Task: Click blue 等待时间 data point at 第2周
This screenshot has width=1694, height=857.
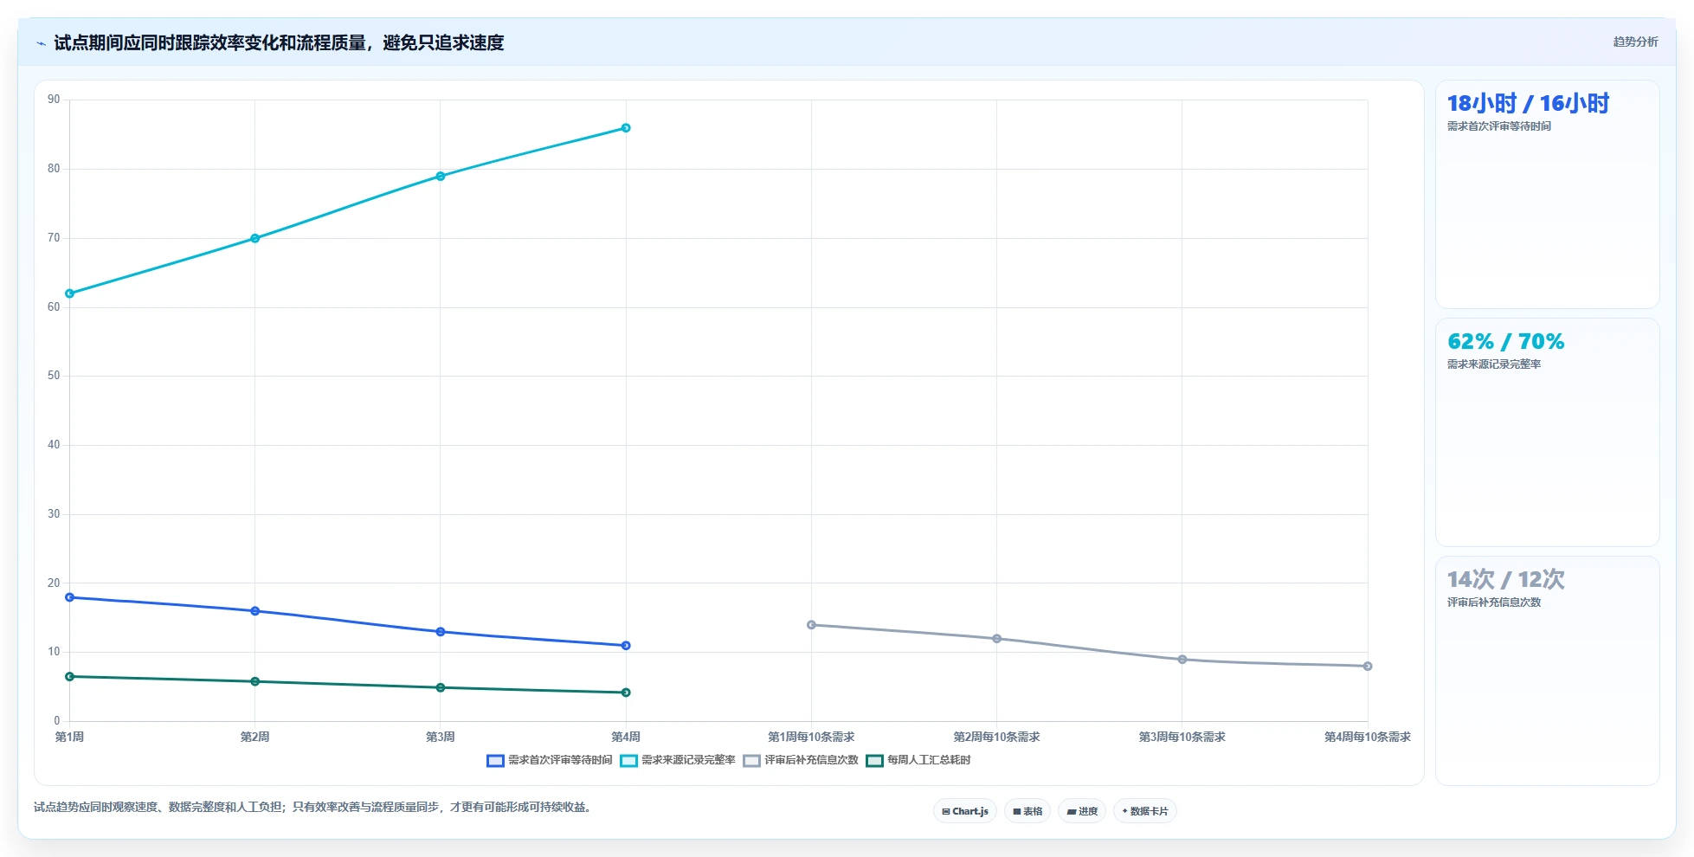Action: [x=255, y=611]
